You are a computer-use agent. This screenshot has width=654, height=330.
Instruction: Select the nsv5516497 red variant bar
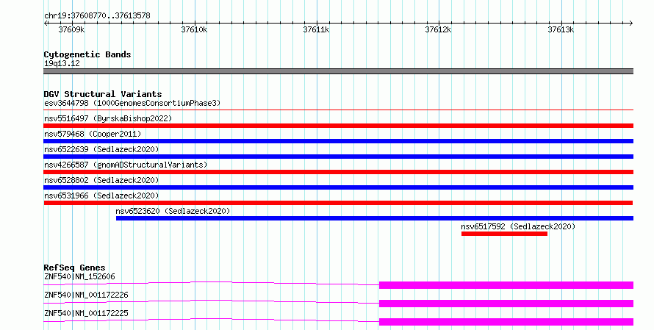(x=338, y=126)
